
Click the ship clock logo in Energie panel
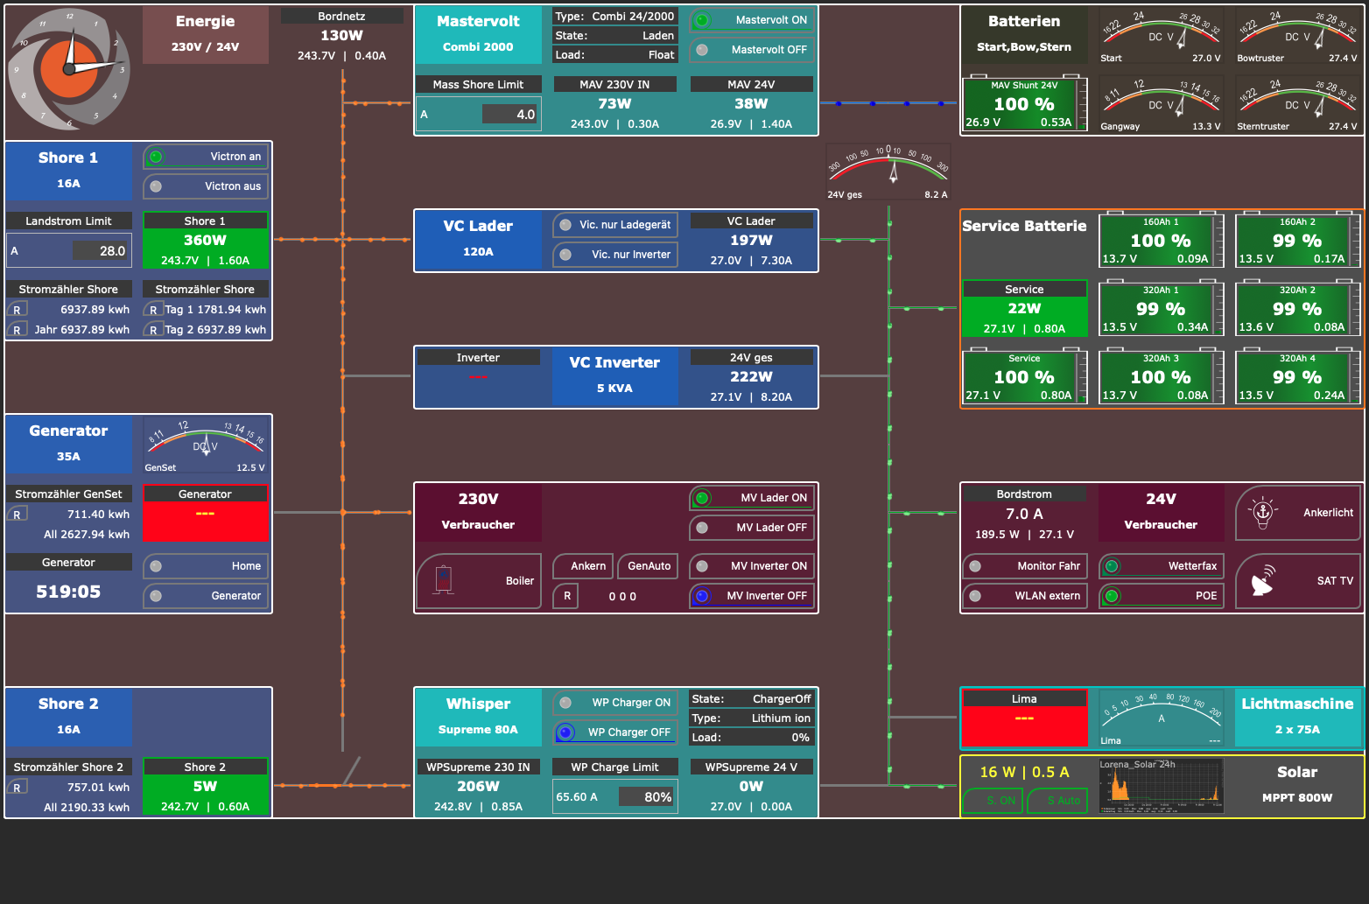68,70
